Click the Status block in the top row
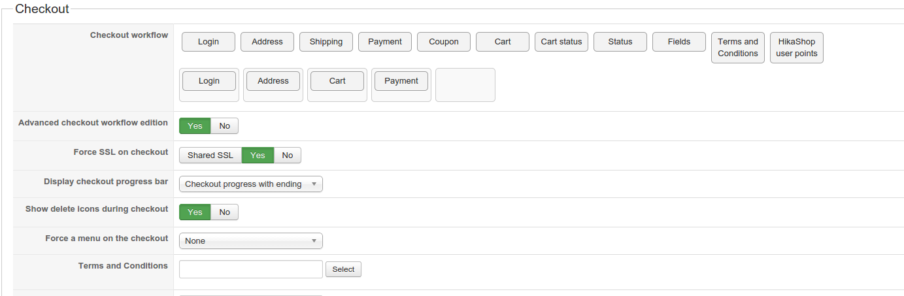Viewport: 904px width, 296px height. point(620,42)
